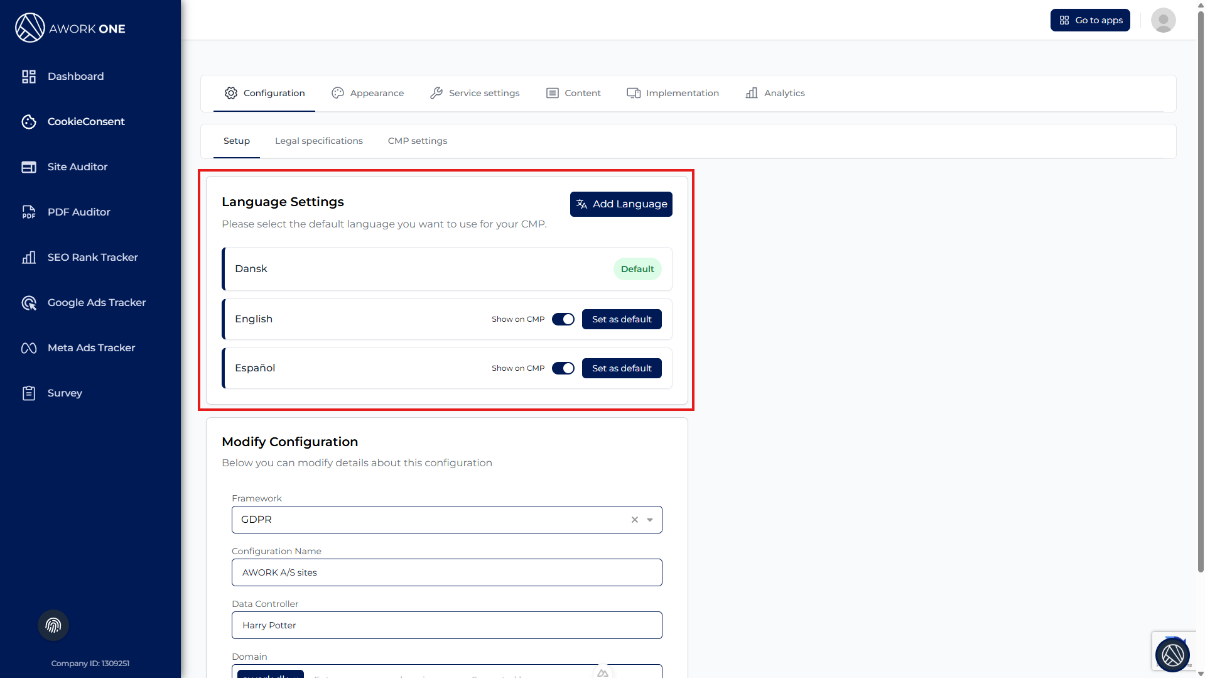This screenshot has height=678, width=1205.
Task: Set English as default language
Action: click(621, 319)
